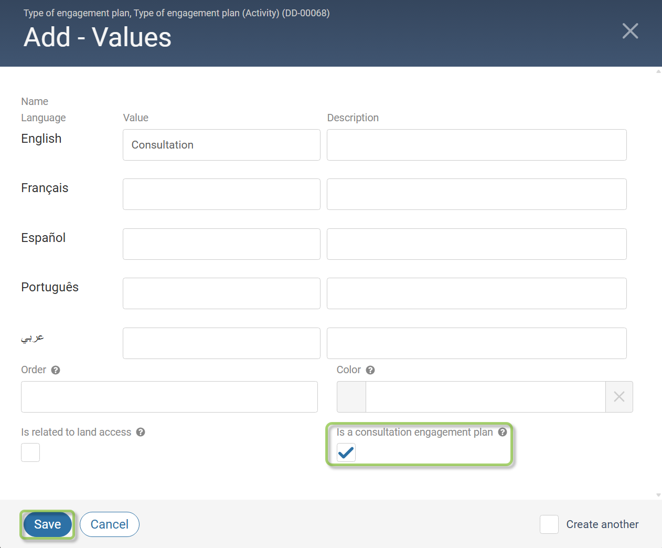Focus the Português Value field
Image resolution: width=662 pixels, height=548 pixels.
click(x=221, y=293)
